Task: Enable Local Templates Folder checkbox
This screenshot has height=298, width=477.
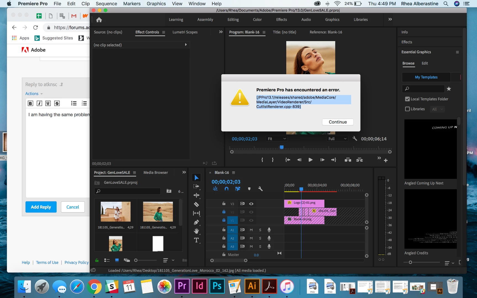Action: click(x=407, y=99)
